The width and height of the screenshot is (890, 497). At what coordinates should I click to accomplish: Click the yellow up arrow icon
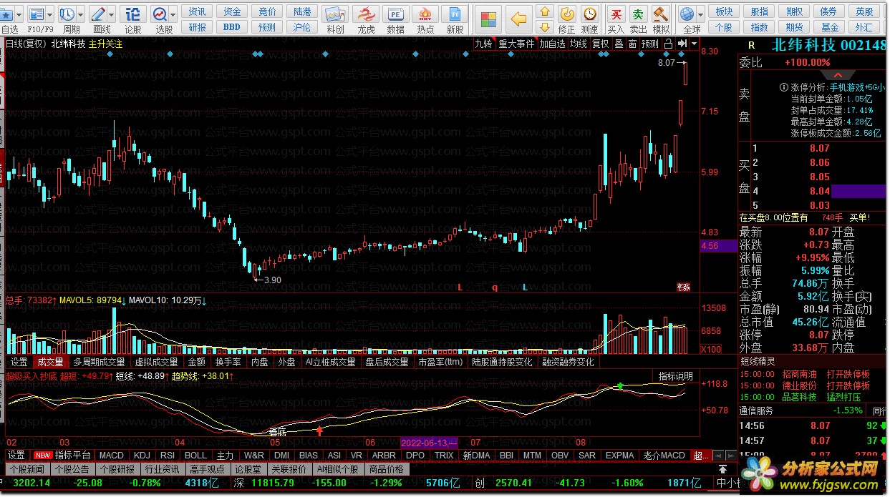click(545, 11)
